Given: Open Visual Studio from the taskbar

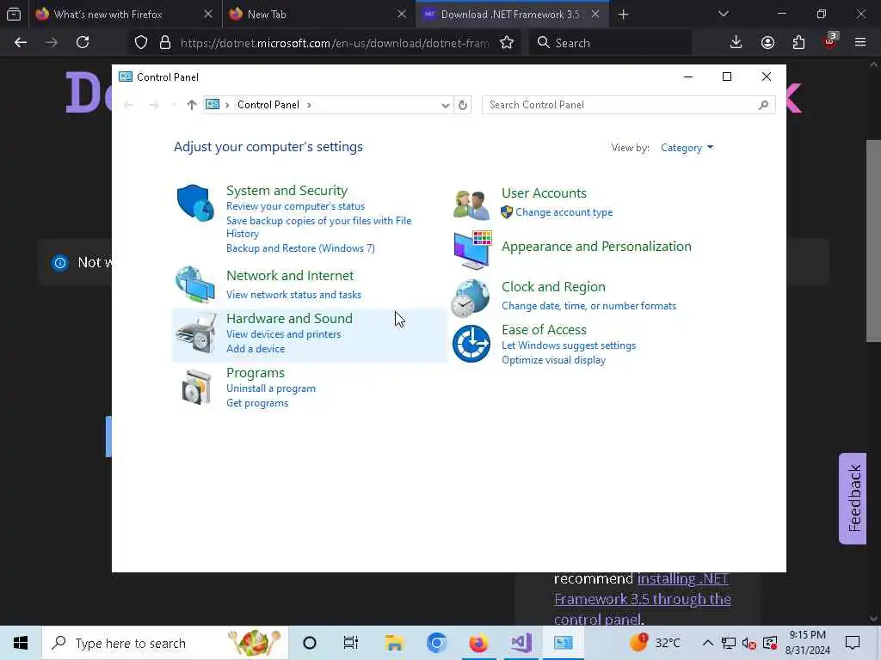Looking at the screenshot, I should tap(521, 643).
